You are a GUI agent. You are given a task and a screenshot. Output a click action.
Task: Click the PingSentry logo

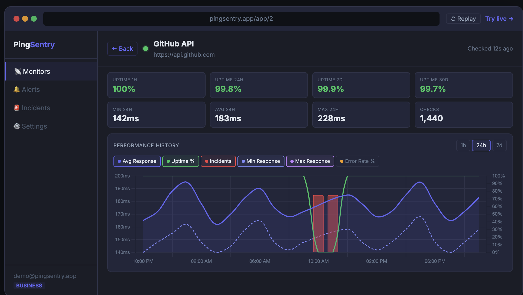pos(34,45)
